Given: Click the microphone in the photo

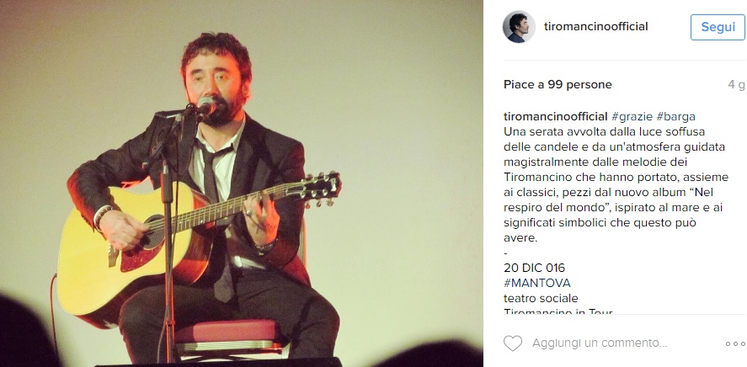Looking at the screenshot, I should (x=205, y=106).
